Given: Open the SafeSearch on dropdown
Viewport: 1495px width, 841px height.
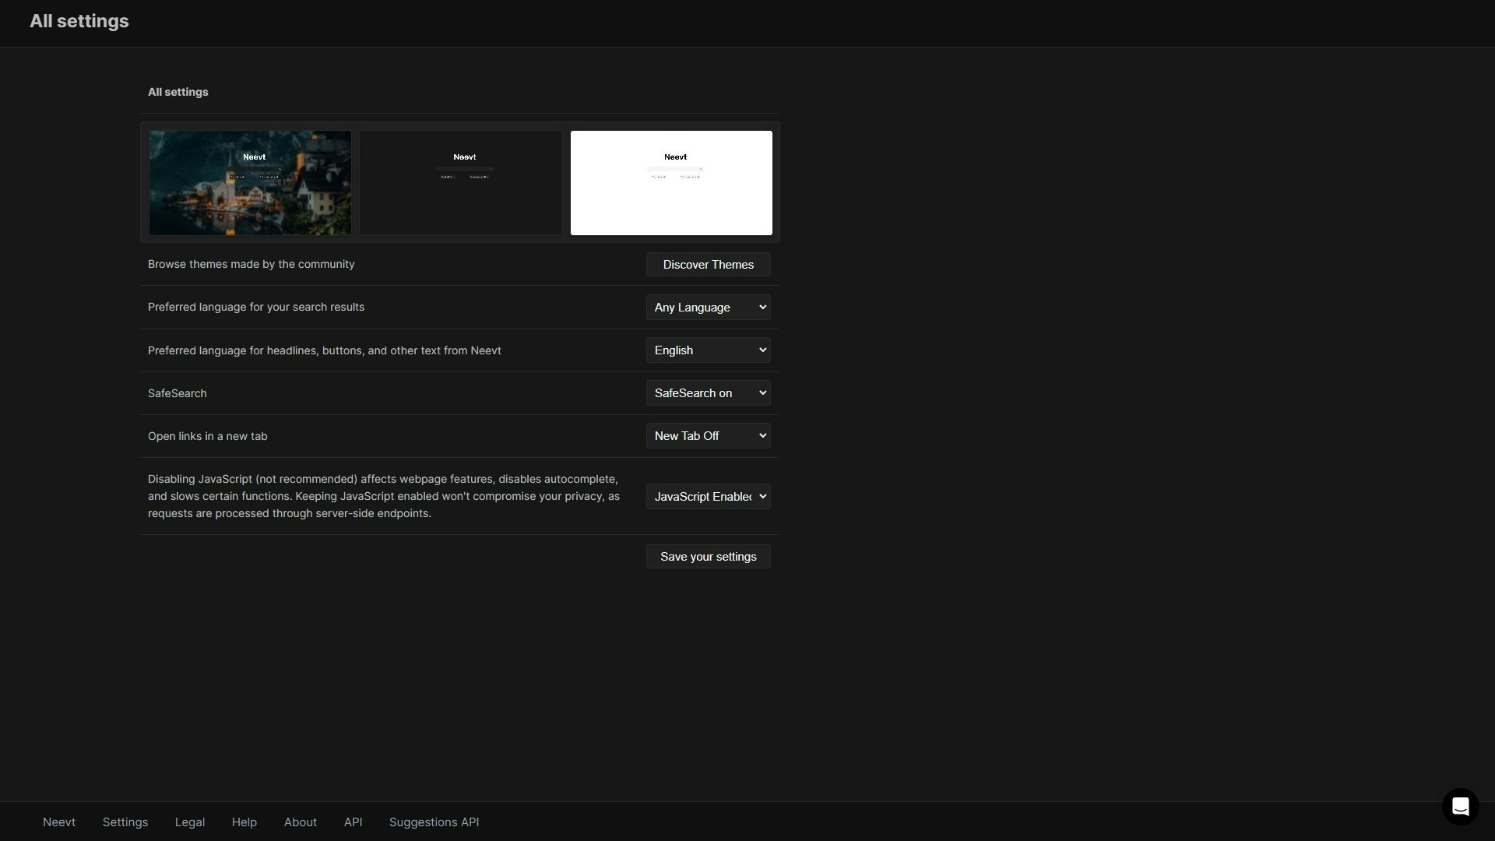Looking at the screenshot, I should click(708, 393).
